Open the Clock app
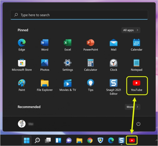 113,65
